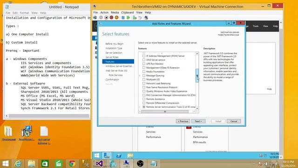Check Management OData IIS Extension
This screenshot has height=168, width=298.
tap(144, 68)
